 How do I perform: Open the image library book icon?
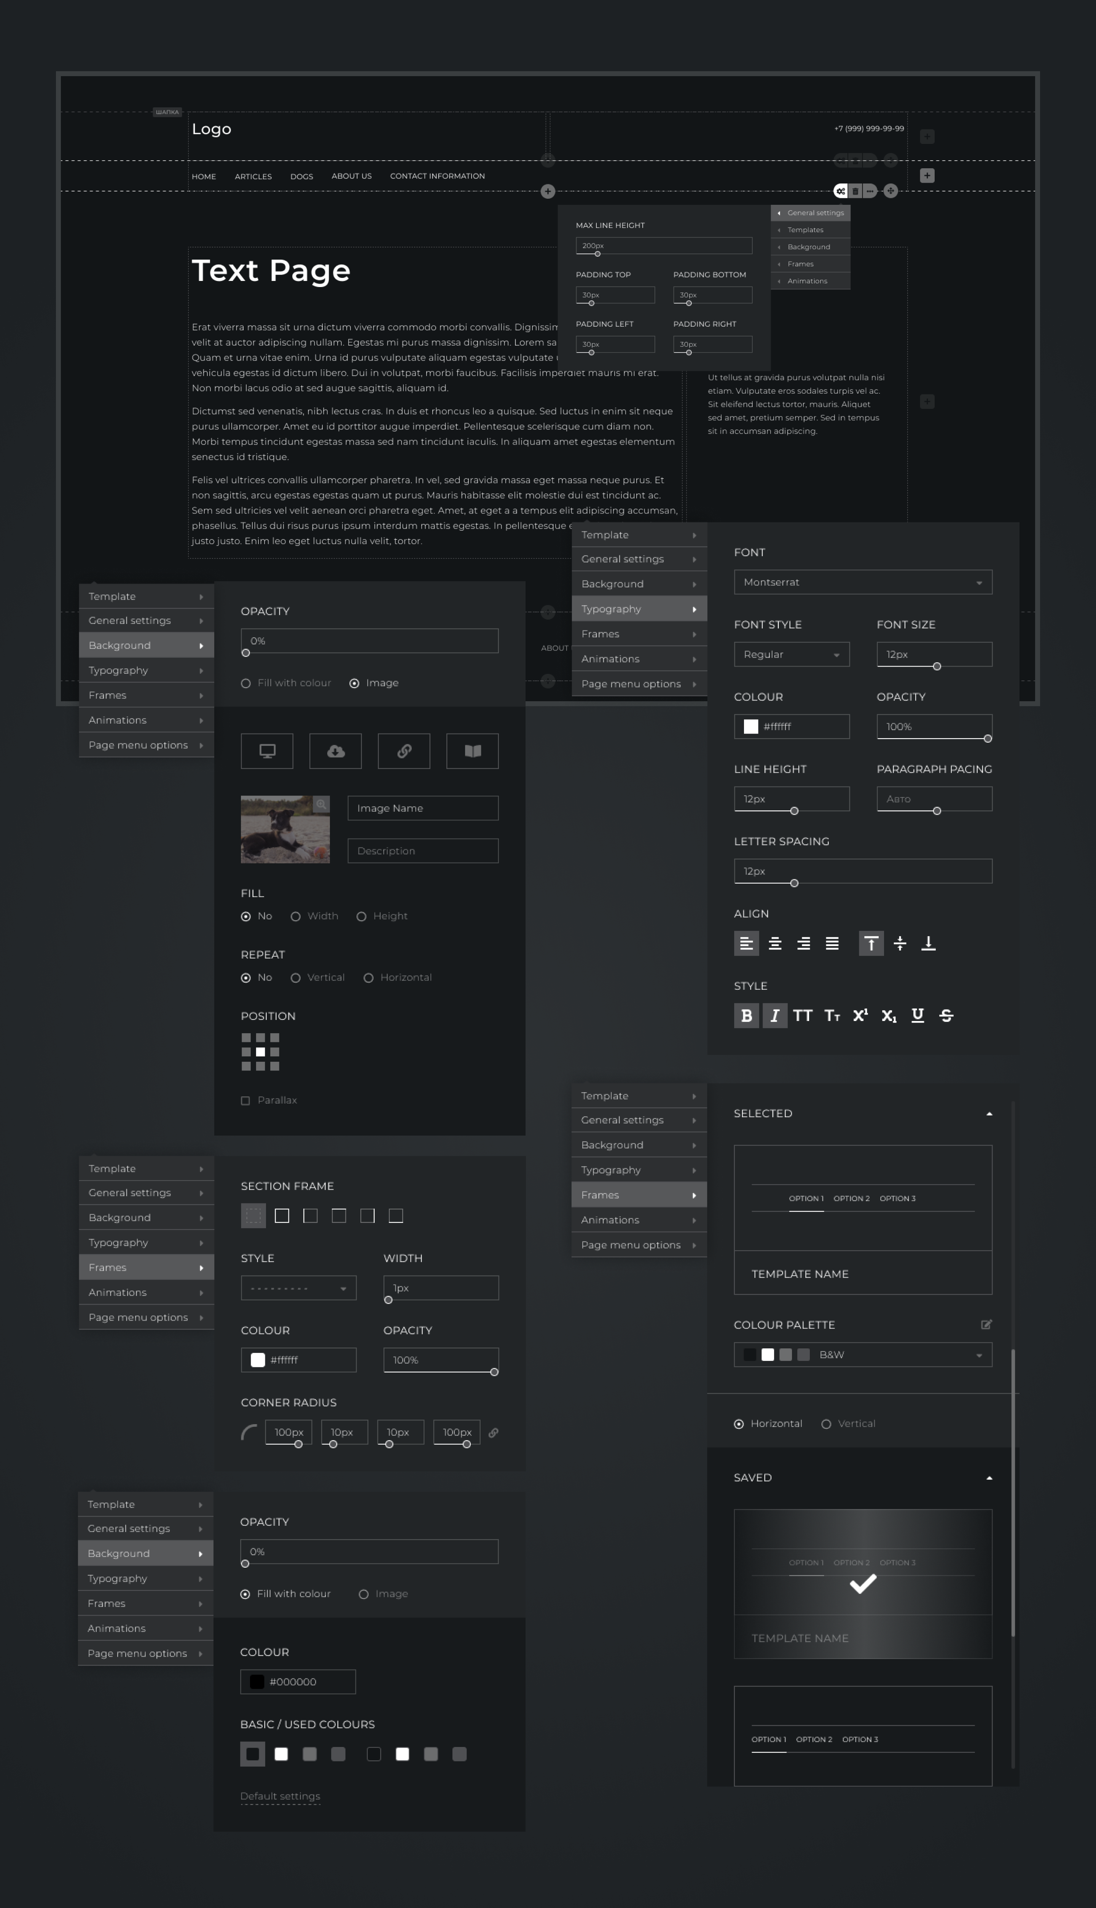pos(473,751)
